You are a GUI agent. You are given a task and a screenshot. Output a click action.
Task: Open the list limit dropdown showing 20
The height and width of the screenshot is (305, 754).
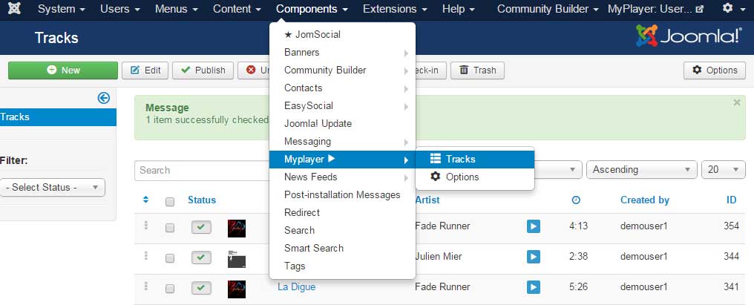[x=724, y=169]
